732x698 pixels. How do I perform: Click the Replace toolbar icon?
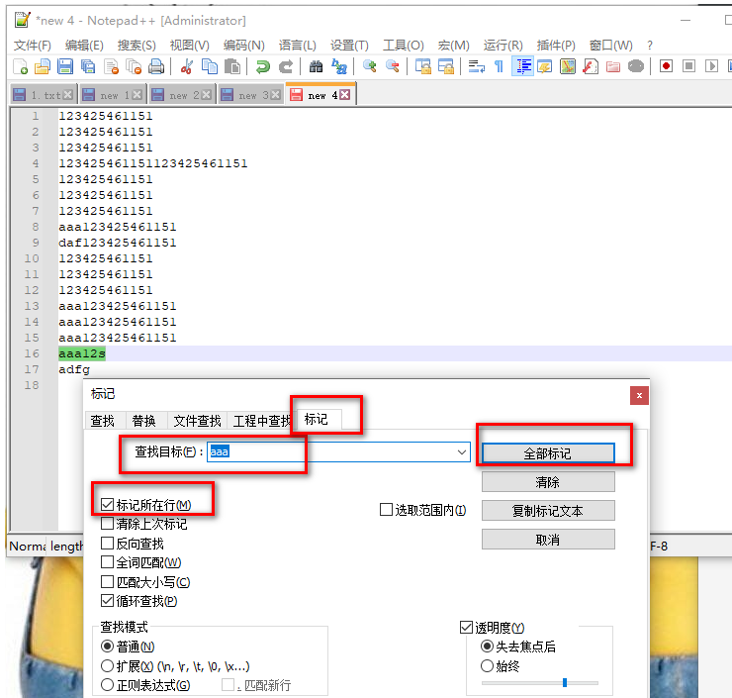(339, 66)
